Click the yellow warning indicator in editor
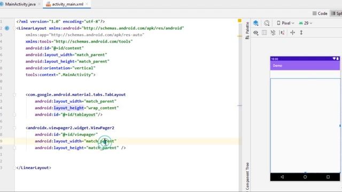The height and width of the screenshot is (192, 342). [x=239, y=20]
